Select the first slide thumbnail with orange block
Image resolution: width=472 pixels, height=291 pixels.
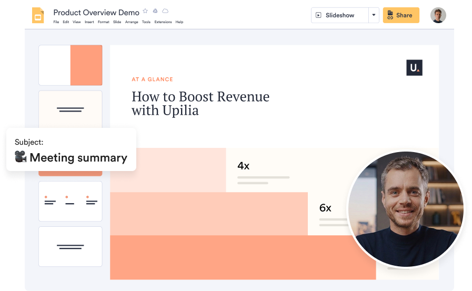pos(71,65)
